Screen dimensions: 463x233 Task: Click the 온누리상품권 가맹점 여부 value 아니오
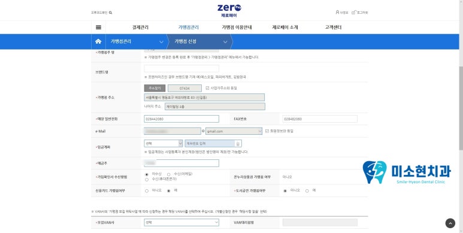click(x=287, y=177)
